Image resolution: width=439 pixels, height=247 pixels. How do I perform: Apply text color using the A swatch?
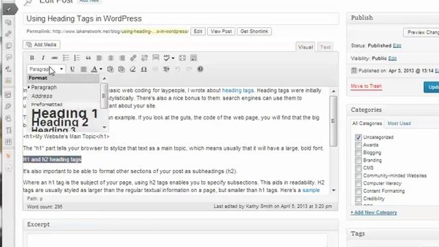coord(95,69)
